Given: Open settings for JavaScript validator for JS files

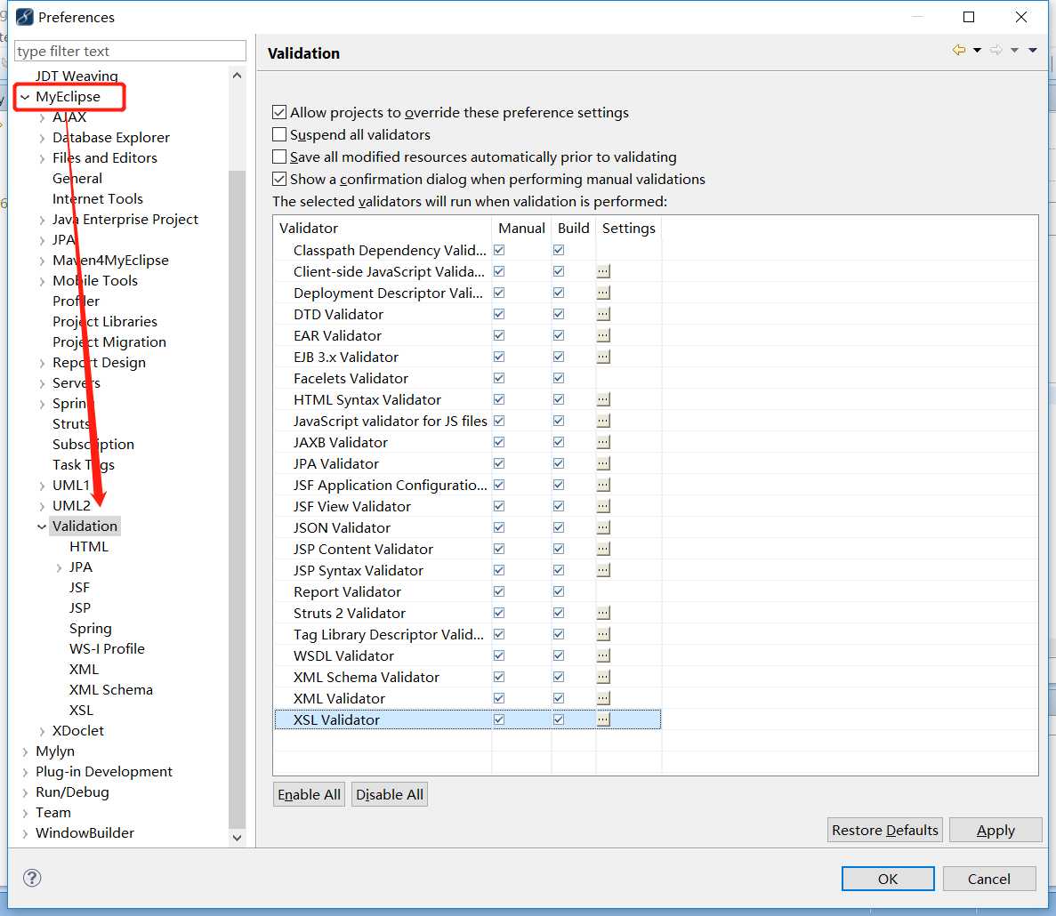Looking at the screenshot, I should point(603,421).
